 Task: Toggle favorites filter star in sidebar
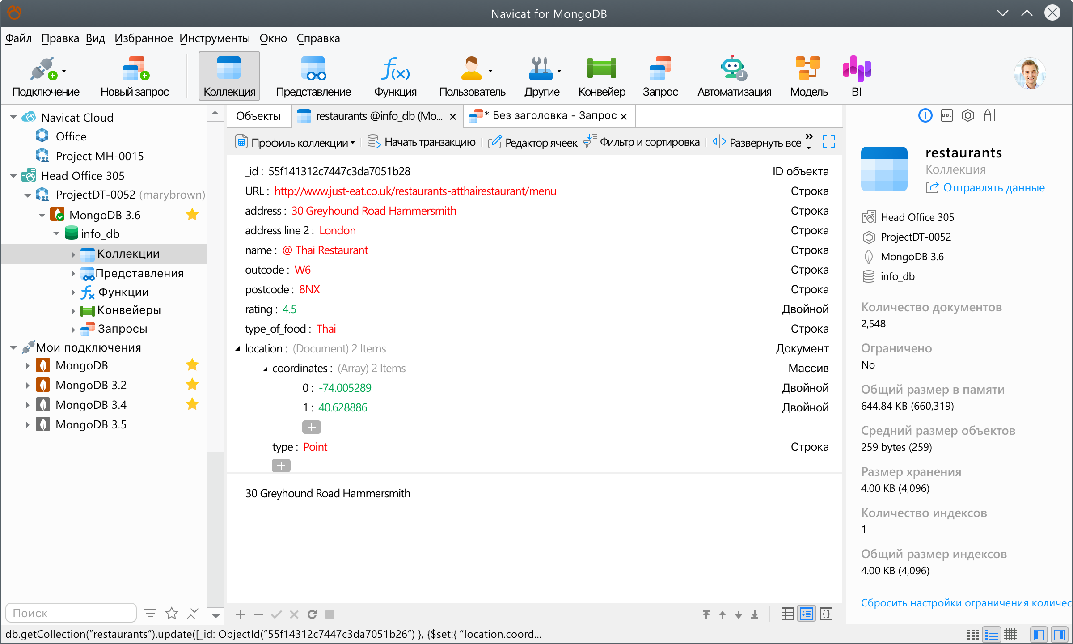click(x=172, y=613)
